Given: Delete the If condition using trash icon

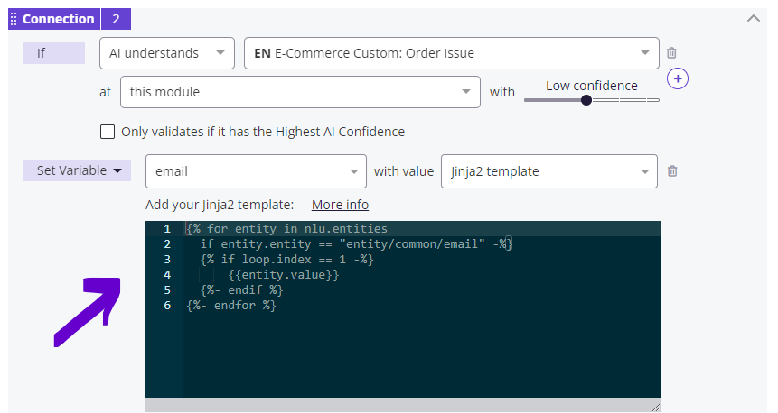Looking at the screenshot, I should (671, 53).
